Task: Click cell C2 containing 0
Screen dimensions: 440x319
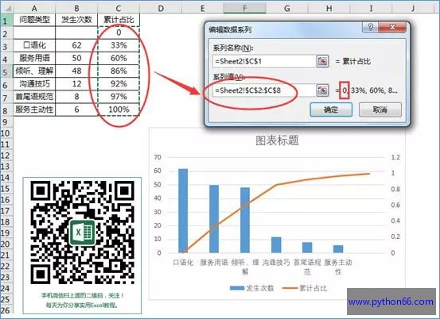Action: point(119,33)
